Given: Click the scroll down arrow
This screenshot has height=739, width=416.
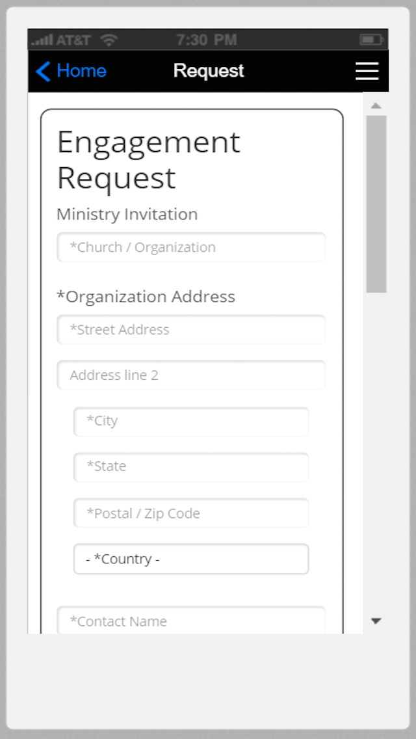Looking at the screenshot, I should 376,621.
